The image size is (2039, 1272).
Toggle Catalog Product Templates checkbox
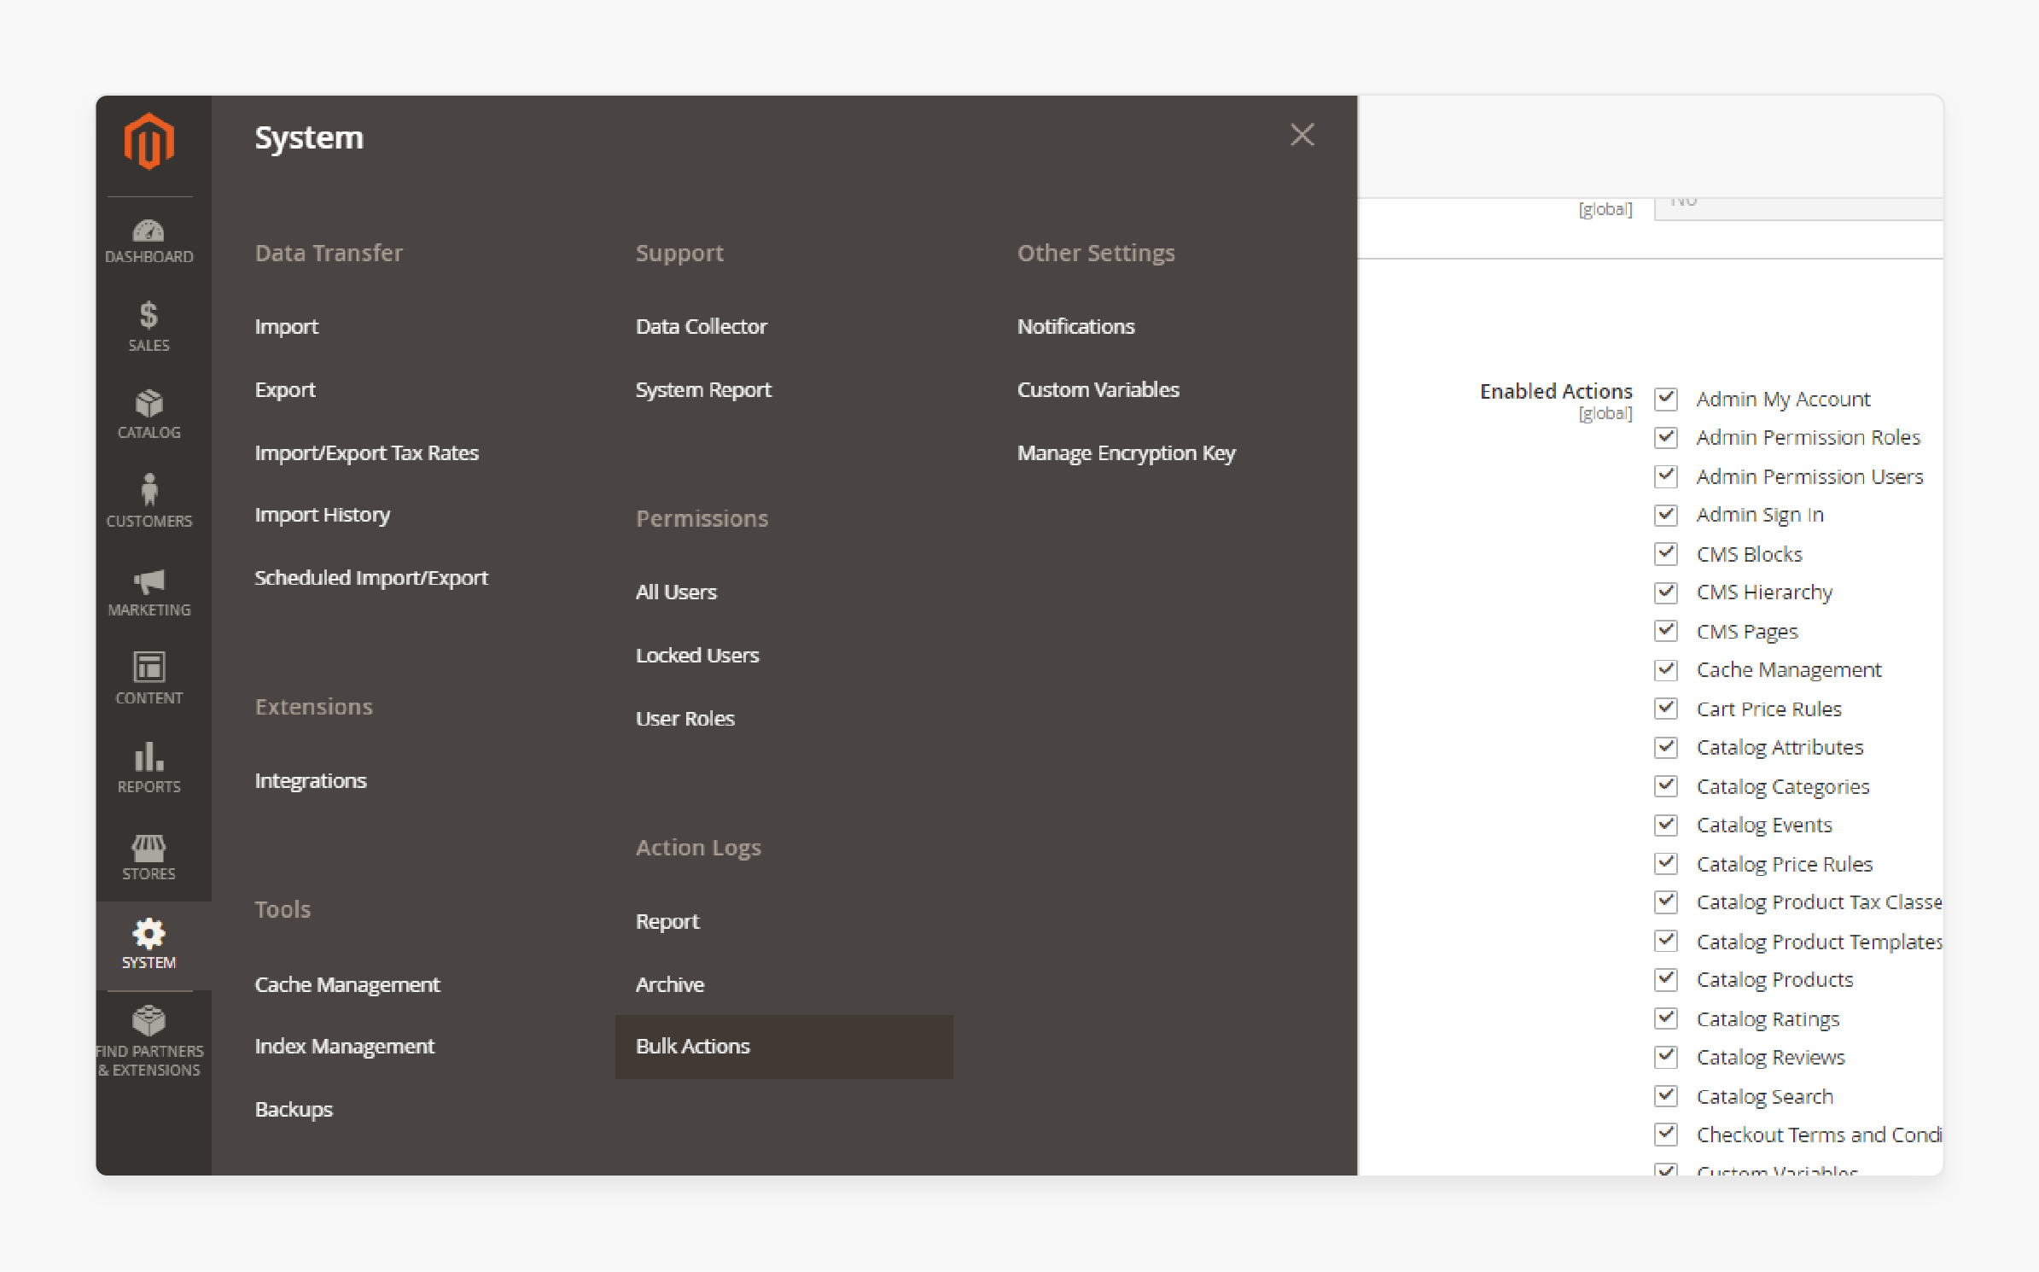(x=1666, y=942)
